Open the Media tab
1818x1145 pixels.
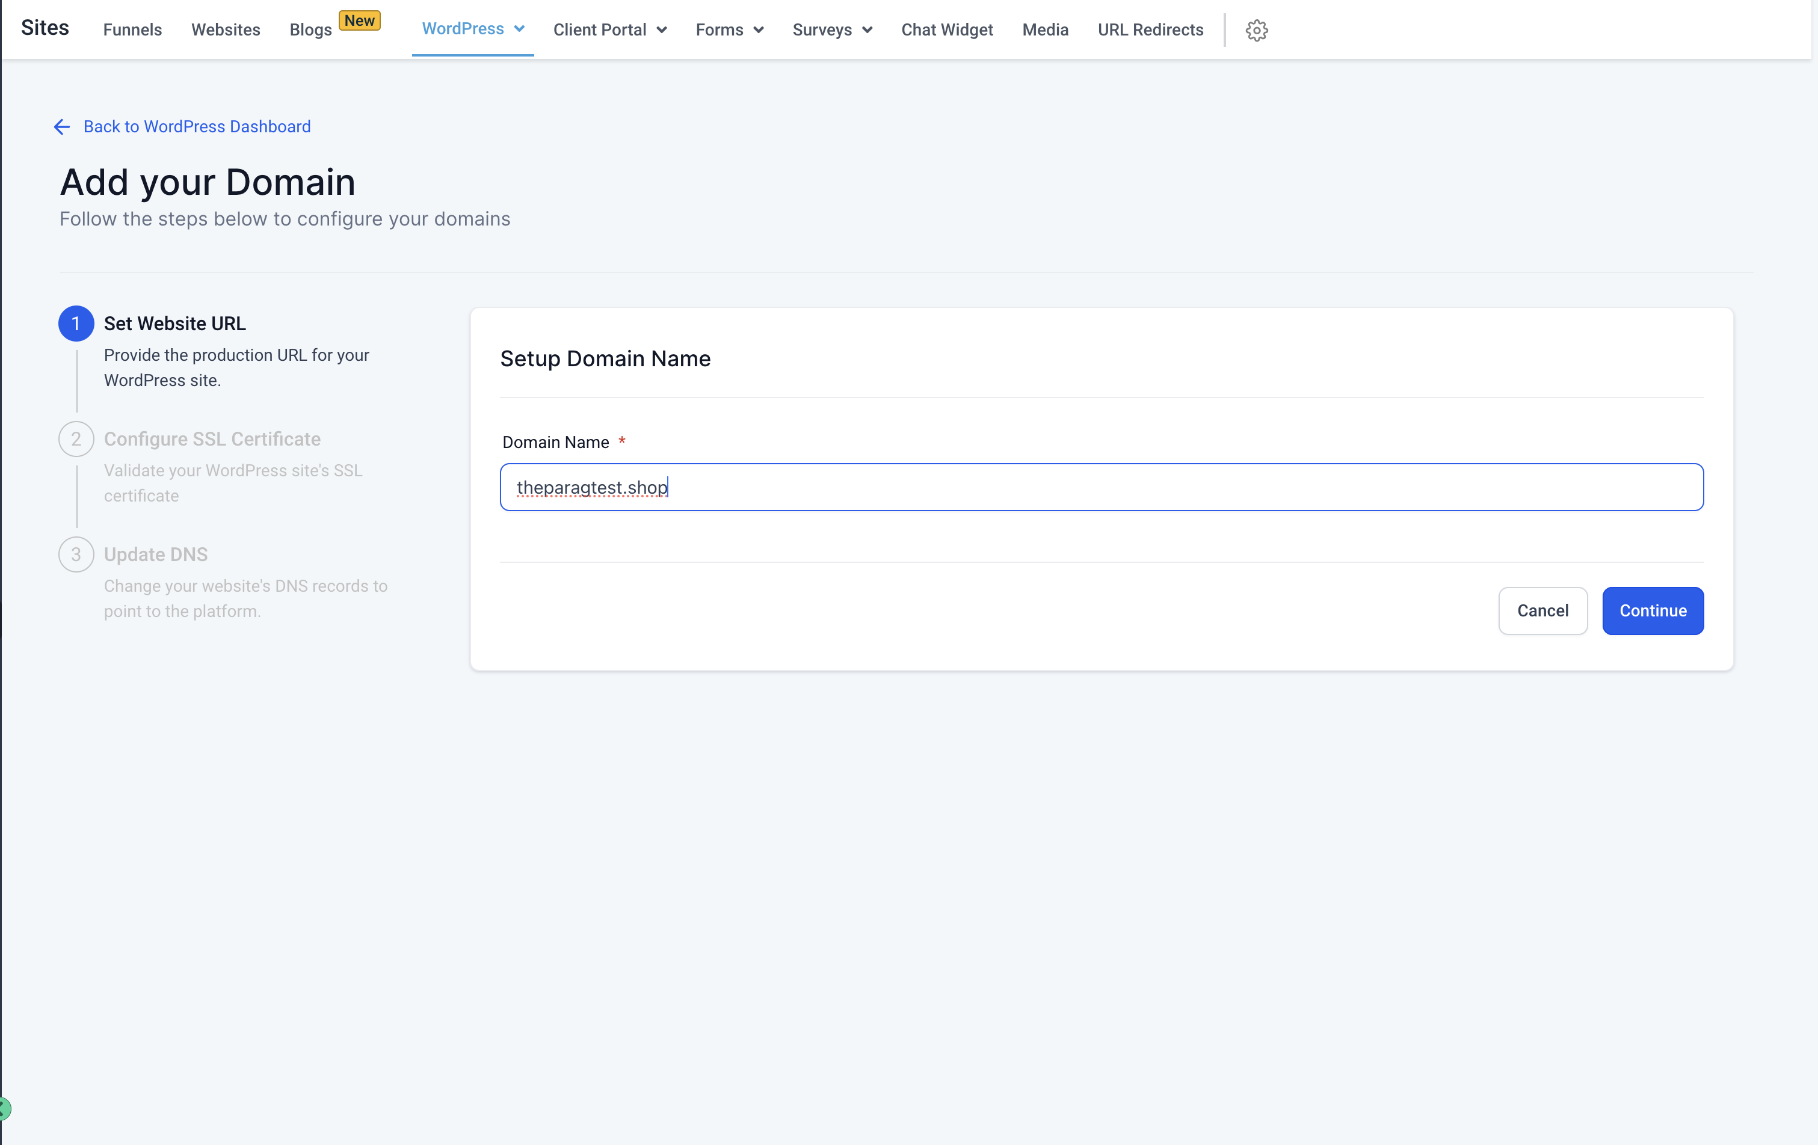pos(1045,30)
